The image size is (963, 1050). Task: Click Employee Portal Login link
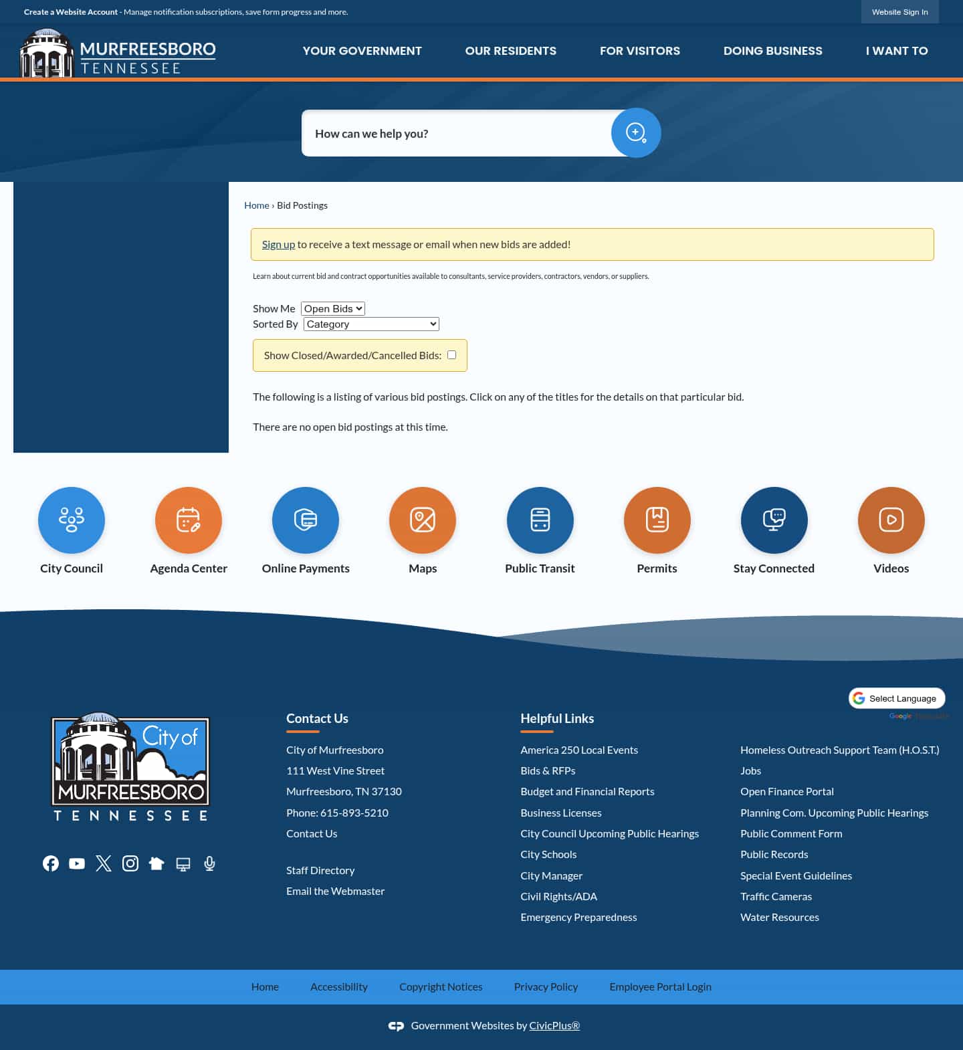coord(661,987)
